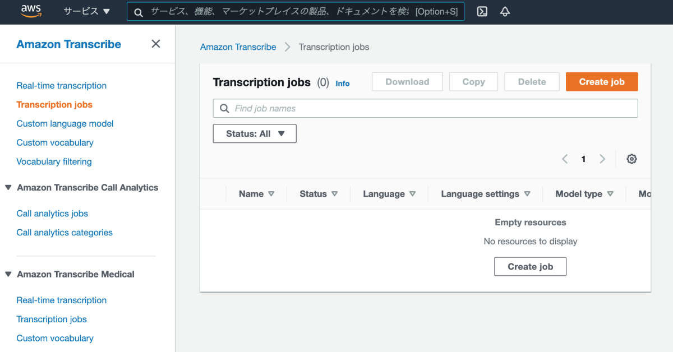Click the Transcription jobs breadcrumb text
The height and width of the screenshot is (352, 673).
click(334, 47)
